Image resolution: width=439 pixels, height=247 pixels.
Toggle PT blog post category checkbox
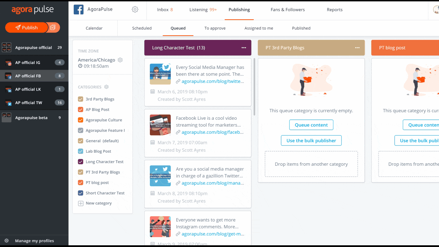(81, 183)
